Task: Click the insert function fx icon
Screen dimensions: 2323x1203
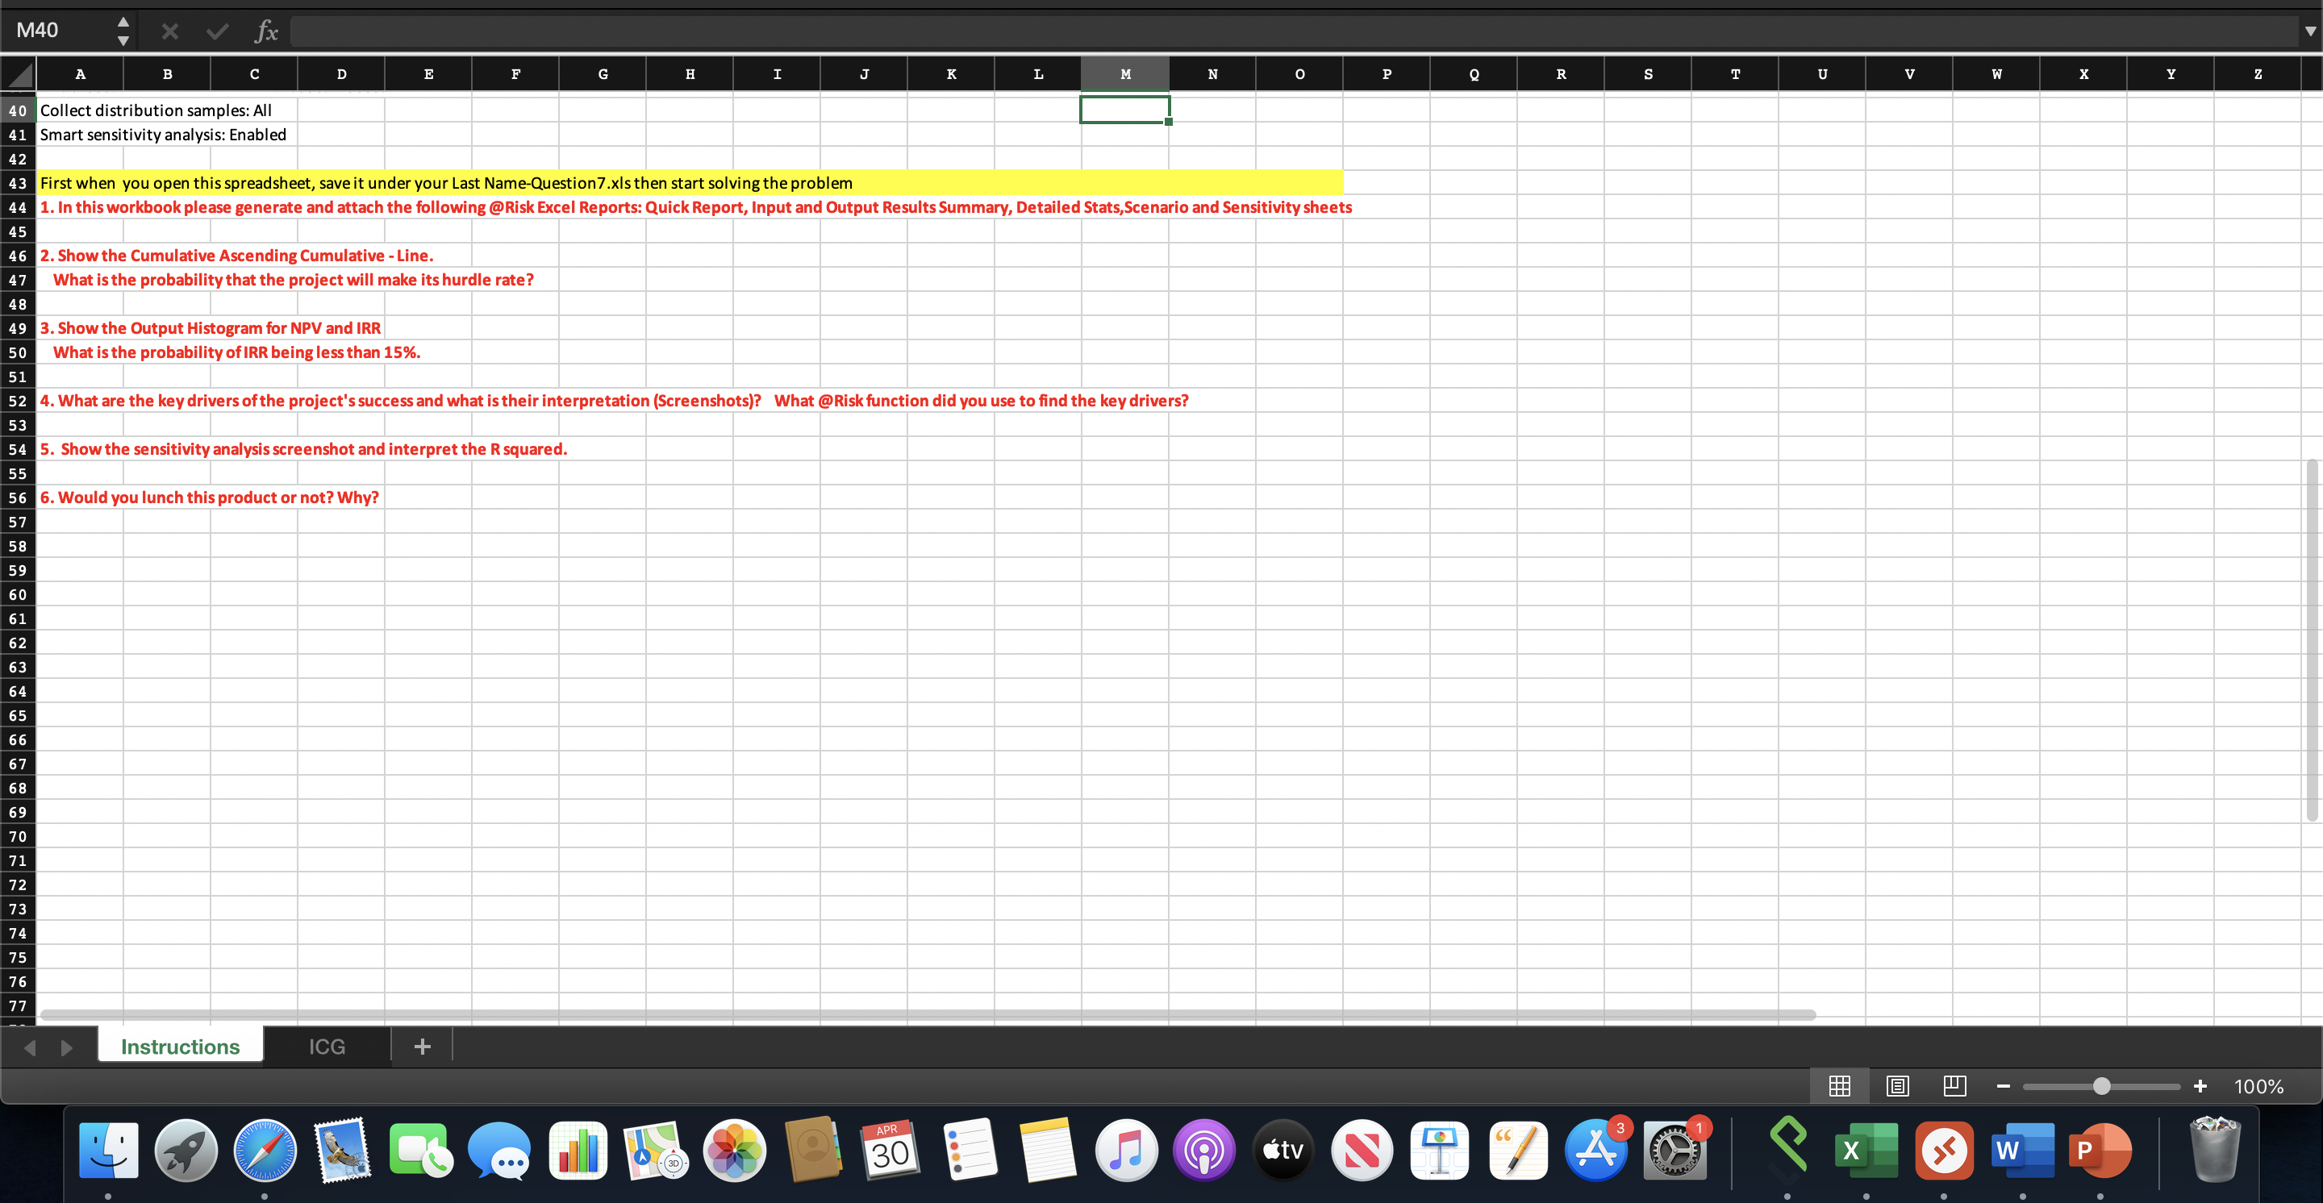Action: pos(266,31)
